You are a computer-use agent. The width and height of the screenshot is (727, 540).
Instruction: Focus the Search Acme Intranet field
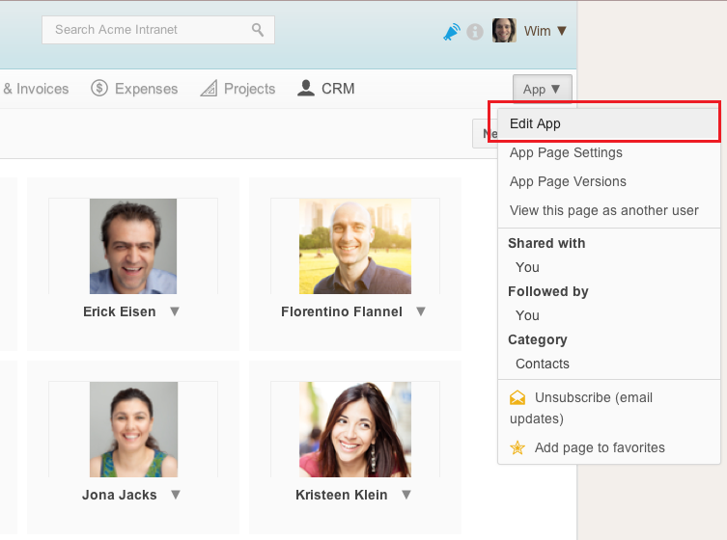point(158,30)
